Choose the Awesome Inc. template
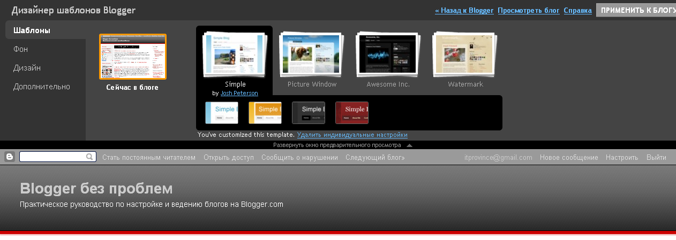 point(388,53)
